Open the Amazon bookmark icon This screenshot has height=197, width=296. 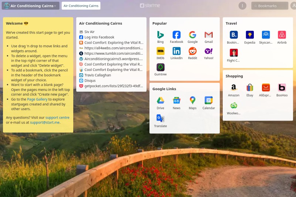[x=234, y=88]
